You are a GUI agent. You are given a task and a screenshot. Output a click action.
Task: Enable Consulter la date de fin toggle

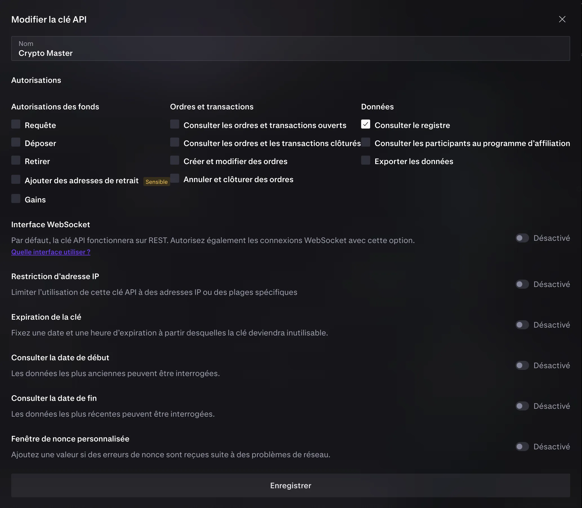pos(522,406)
